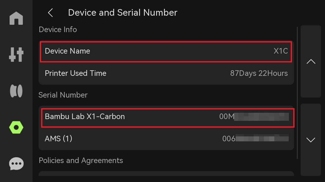Click the AMS serial number starting 006

255,139
